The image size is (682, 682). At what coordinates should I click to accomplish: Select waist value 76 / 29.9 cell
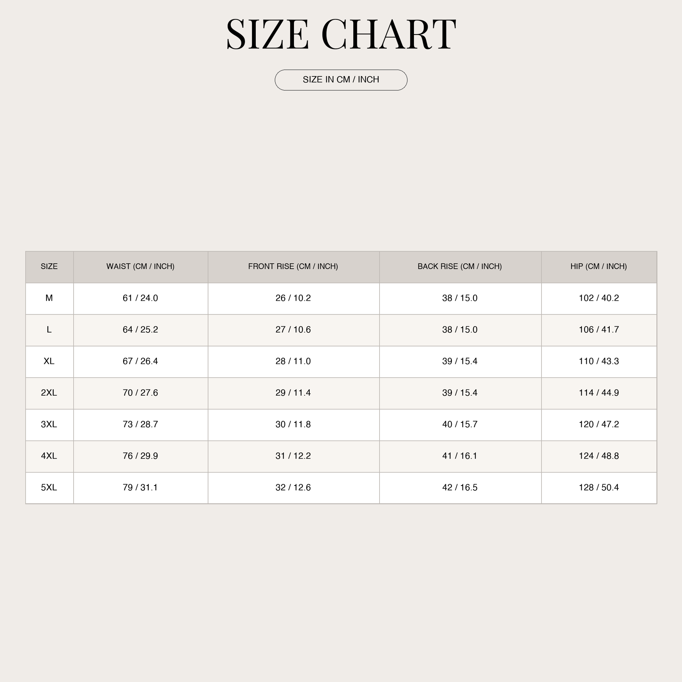(140, 456)
